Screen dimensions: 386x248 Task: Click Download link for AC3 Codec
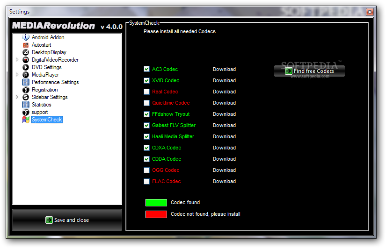(224, 69)
